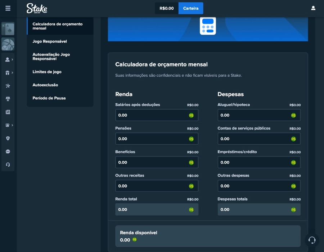The height and width of the screenshot is (252, 324).
Task: Open the handshake sponsorships sidebar icon
Action: 8,125
